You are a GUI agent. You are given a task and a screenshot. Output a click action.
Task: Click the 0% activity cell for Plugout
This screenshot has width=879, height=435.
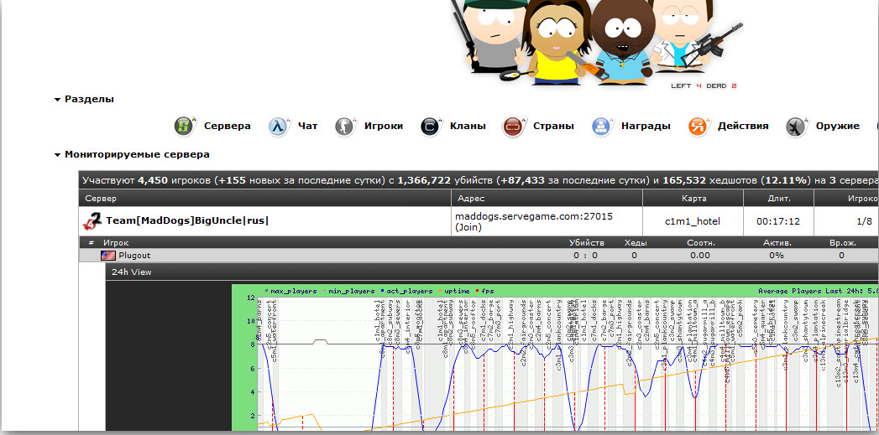click(x=776, y=256)
